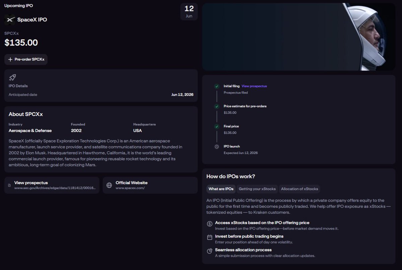
Task: Click $135.00 under Price estimate for pre-orders
Action: tap(230, 113)
